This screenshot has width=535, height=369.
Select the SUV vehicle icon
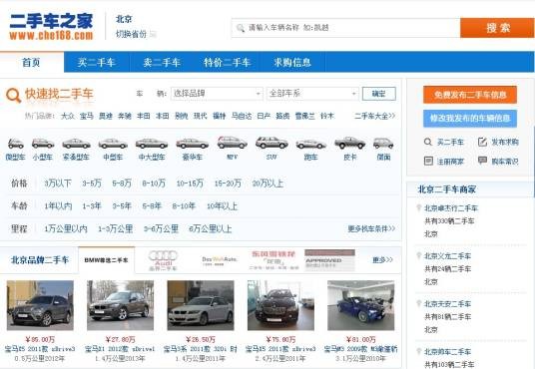pos(271,143)
